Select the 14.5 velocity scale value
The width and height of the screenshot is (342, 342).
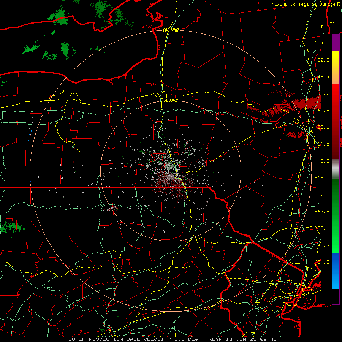pyautogui.click(x=323, y=144)
